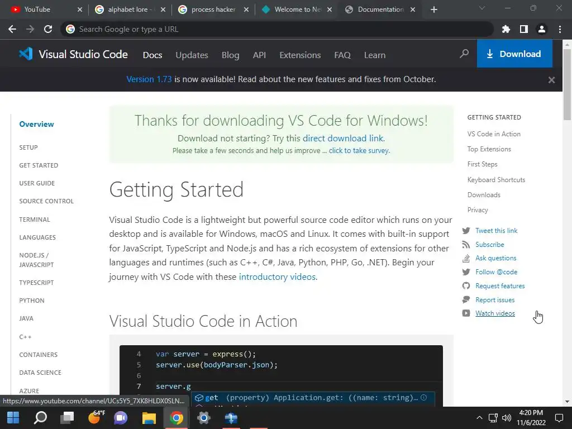Open the taskbar volume icon
Image resolution: width=572 pixels, height=429 pixels.
pos(506,418)
